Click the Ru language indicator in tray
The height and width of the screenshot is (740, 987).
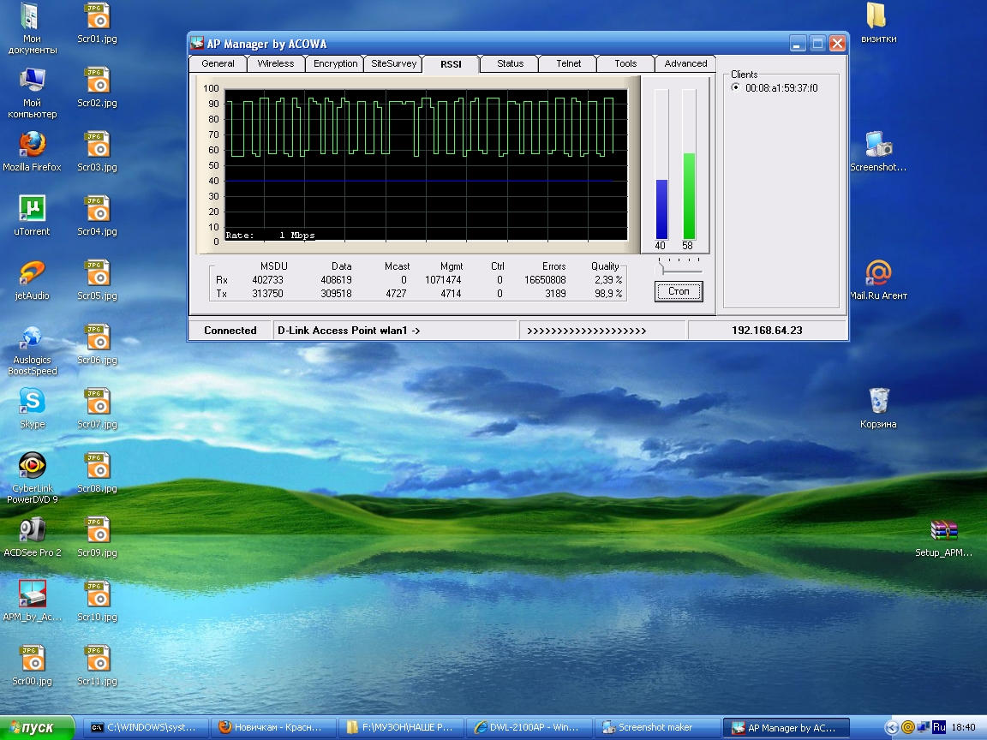pyautogui.click(x=939, y=727)
